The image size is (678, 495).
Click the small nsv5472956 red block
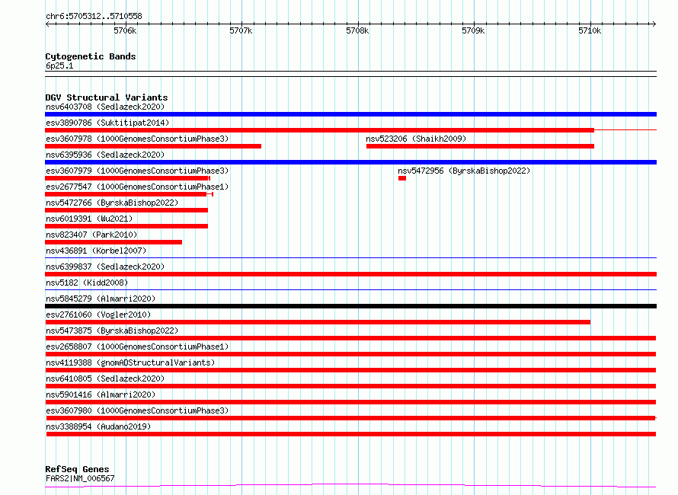pos(402,178)
